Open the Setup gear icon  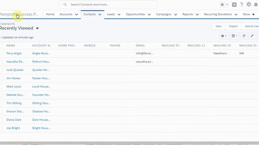[x=248, y=4]
